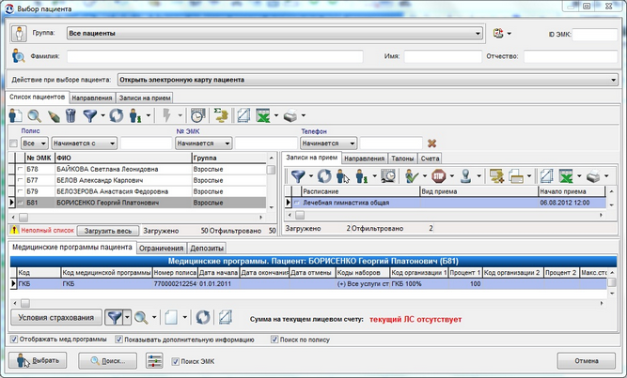
Task: Click the person with cursor icon in appointments toolbar
Action: click(343, 176)
